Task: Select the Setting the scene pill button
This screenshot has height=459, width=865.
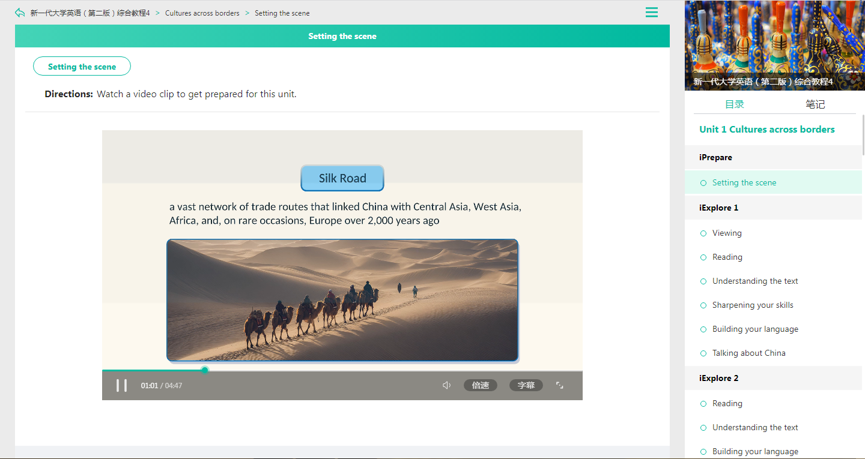Action: (x=82, y=67)
